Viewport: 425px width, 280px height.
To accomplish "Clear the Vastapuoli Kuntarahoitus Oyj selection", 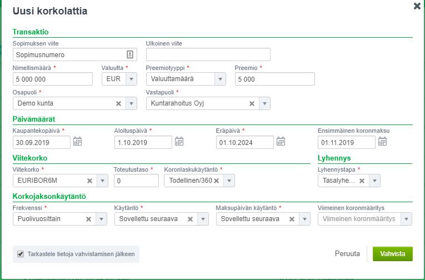I will pyautogui.click(x=252, y=103).
